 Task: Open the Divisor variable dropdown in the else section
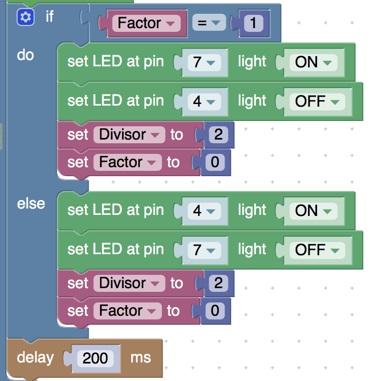129,283
